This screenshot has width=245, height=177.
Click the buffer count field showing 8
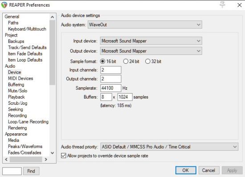106,97
